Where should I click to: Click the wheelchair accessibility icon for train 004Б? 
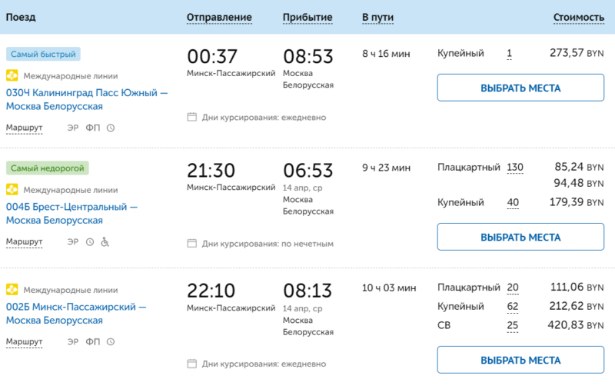105,242
